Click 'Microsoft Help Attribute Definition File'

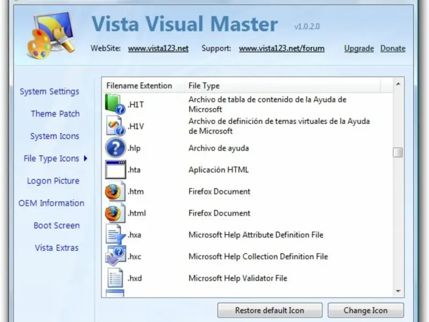click(x=256, y=235)
